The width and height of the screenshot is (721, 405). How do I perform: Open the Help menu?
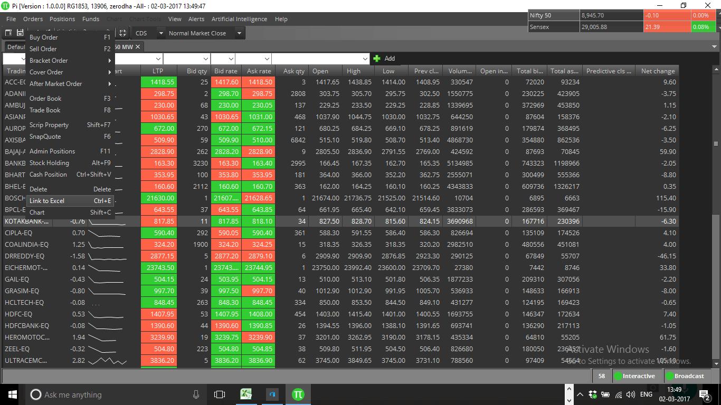[x=281, y=19]
